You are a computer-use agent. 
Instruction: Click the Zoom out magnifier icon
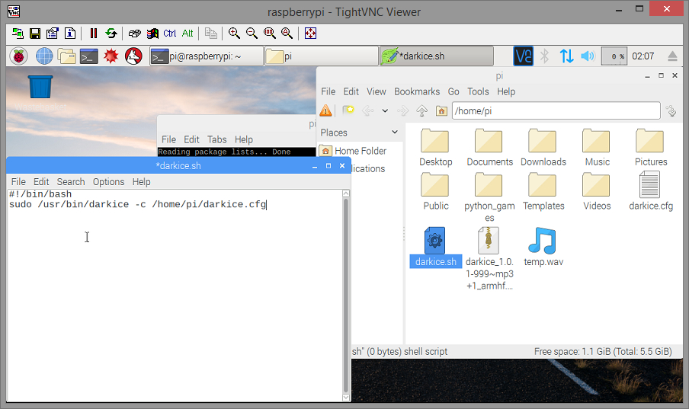[252, 34]
